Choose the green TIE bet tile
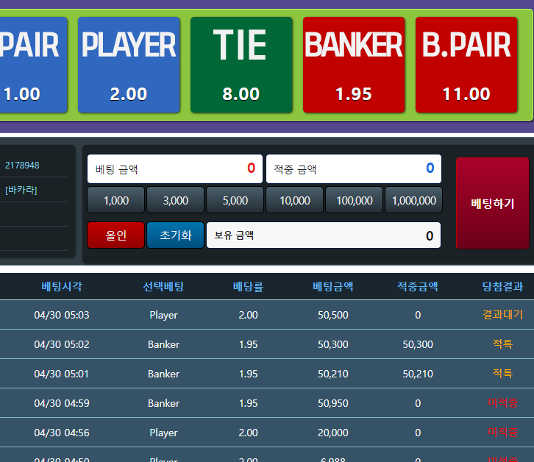Viewport: 534px width, 462px height. click(241, 65)
